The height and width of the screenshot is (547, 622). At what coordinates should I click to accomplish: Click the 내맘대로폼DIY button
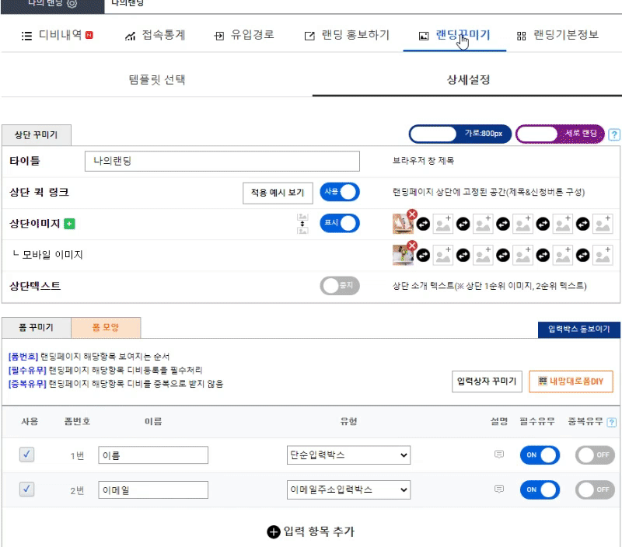click(571, 381)
